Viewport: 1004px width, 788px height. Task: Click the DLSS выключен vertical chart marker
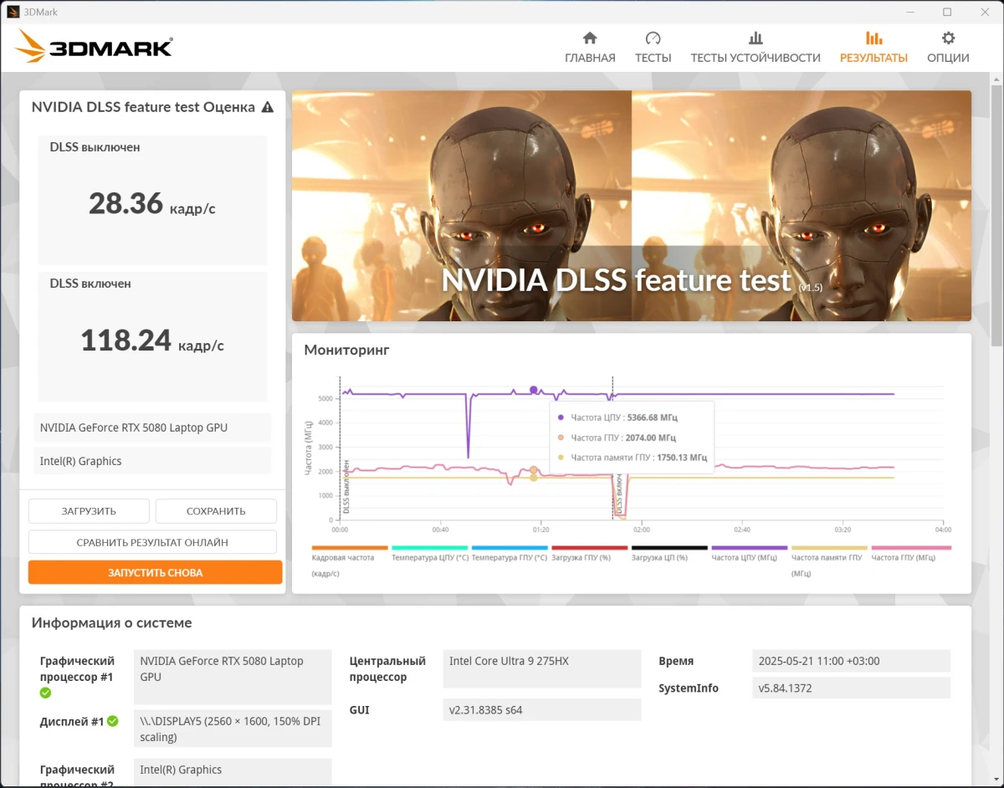click(346, 486)
